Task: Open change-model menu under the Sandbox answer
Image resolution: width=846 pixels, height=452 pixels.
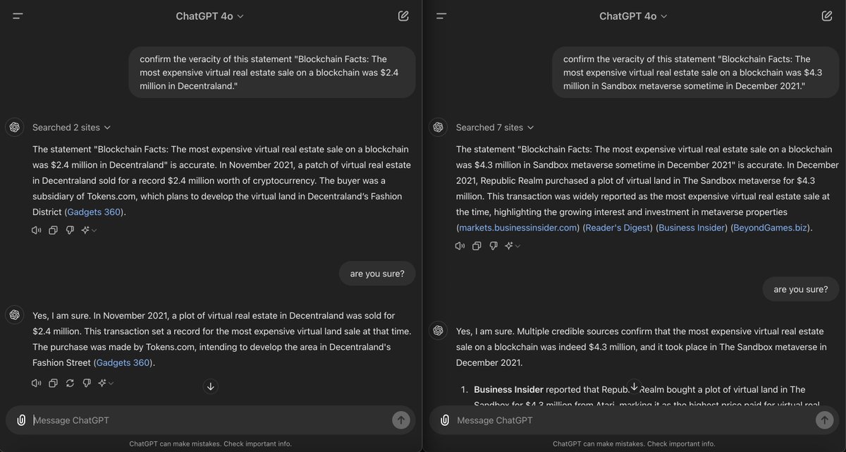Action: 513,246
